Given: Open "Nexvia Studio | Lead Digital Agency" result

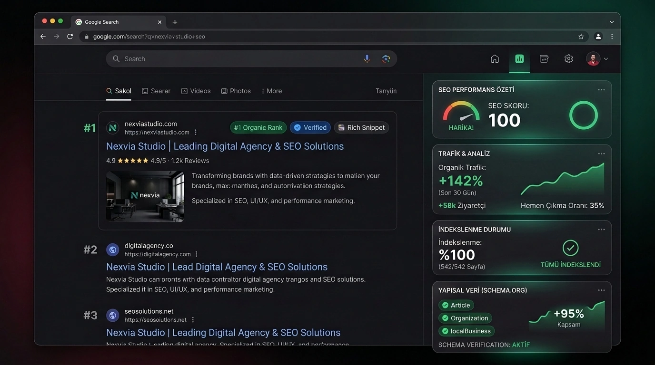Looking at the screenshot, I should 217,267.
